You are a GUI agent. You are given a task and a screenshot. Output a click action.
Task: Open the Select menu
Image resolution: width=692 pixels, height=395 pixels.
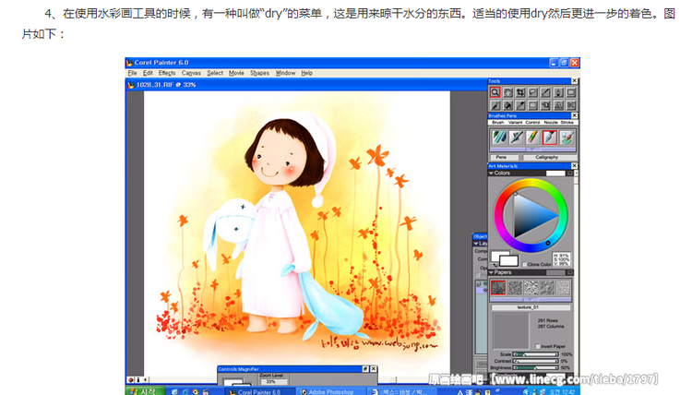tap(215, 73)
